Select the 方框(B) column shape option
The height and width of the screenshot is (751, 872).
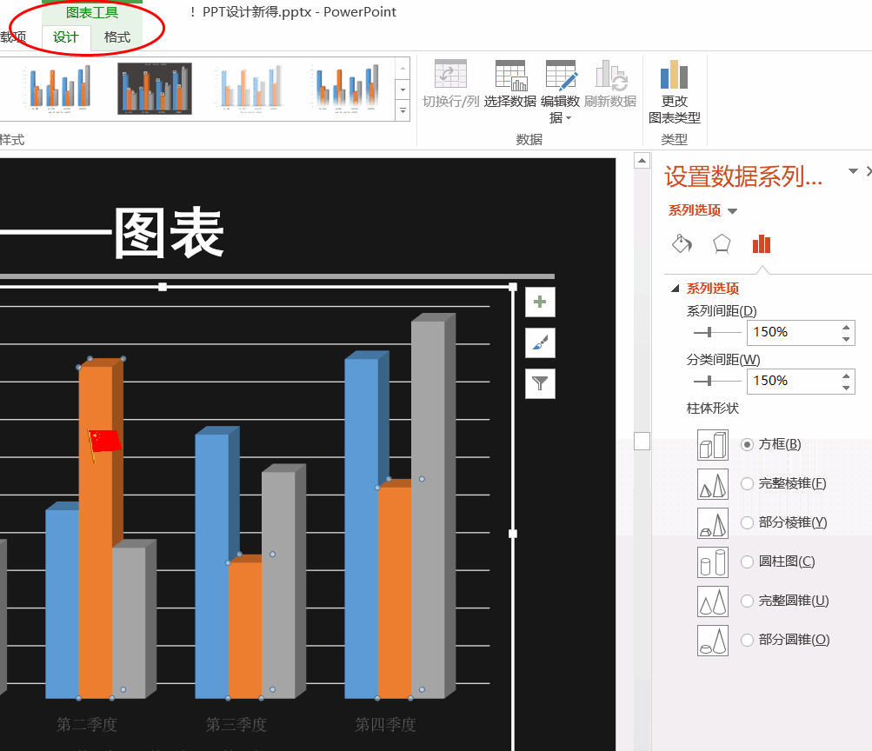[x=747, y=444]
